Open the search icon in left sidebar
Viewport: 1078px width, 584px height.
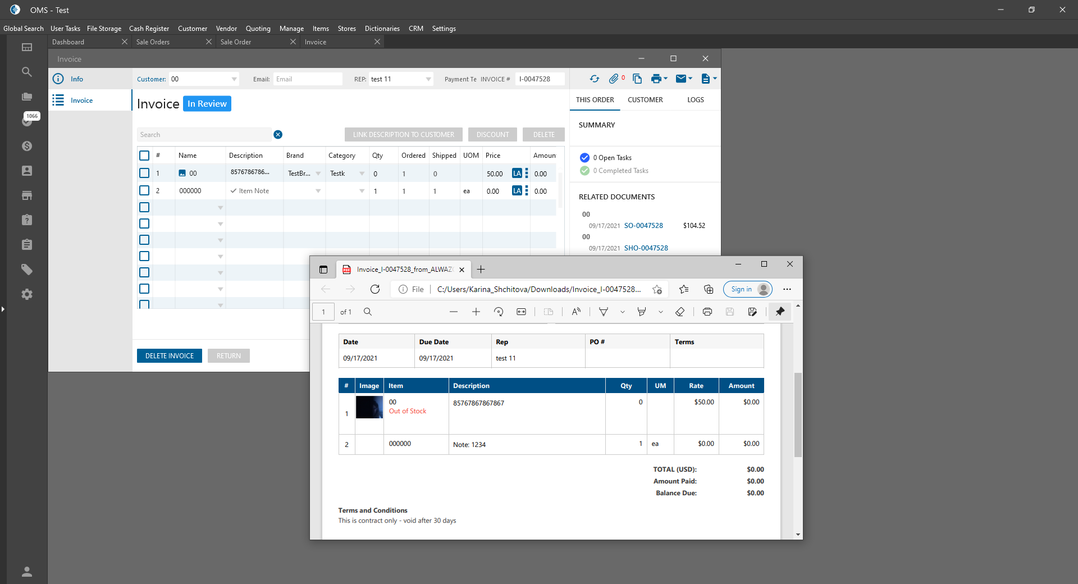click(26, 72)
